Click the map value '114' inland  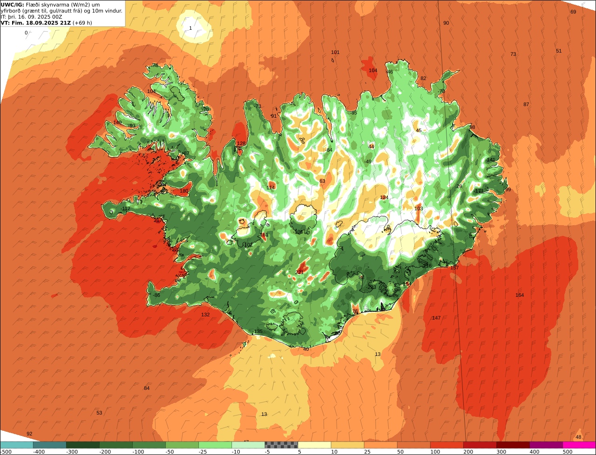(x=271, y=188)
